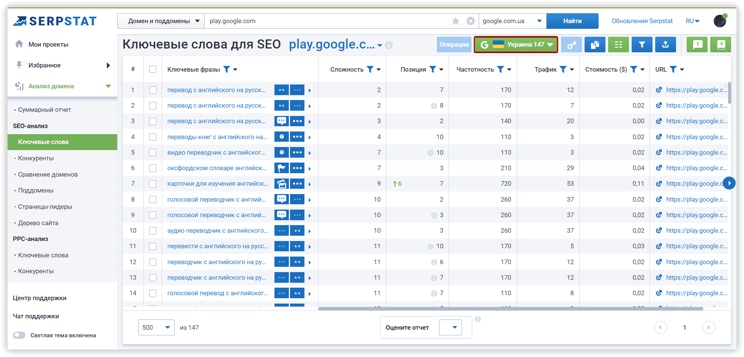This screenshot has height=357, width=744.
Task: Filter the Ключевые фразы column
Action: pos(227,69)
